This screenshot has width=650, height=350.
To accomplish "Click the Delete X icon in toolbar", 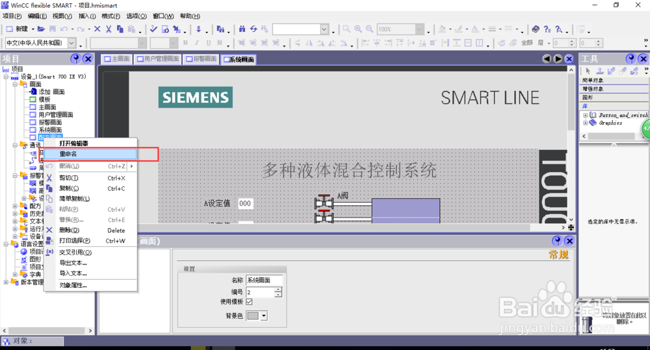I will click(97, 29).
